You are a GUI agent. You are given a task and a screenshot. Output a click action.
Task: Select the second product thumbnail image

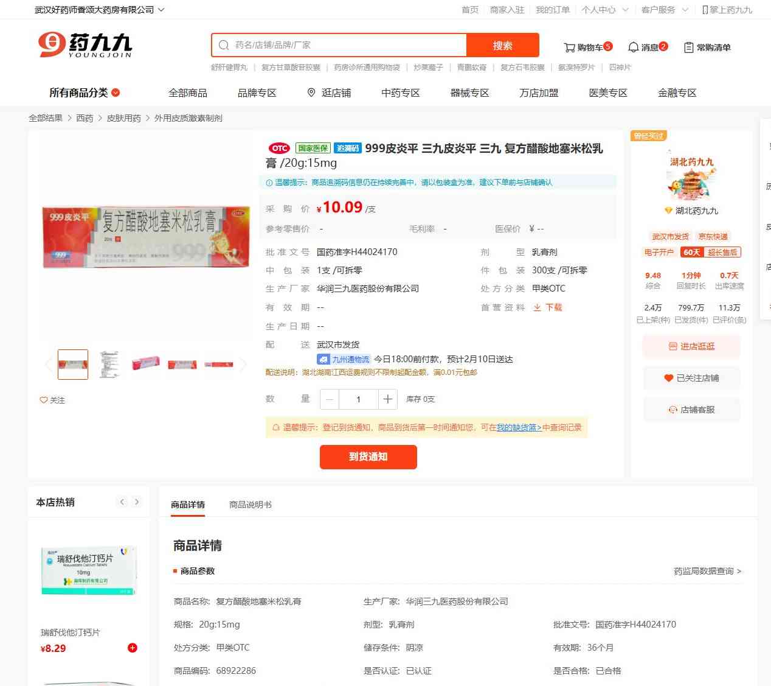tap(109, 365)
